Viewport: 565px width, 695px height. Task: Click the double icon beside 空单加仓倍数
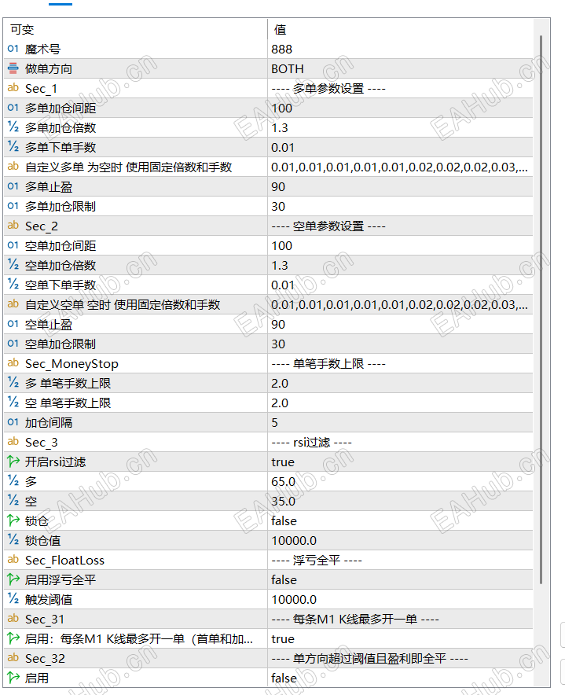click(x=13, y=265)
